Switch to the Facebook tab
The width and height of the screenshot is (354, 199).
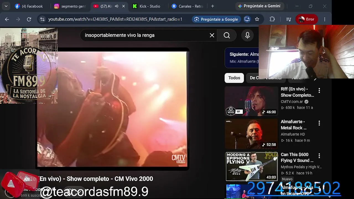click(29, 6)
